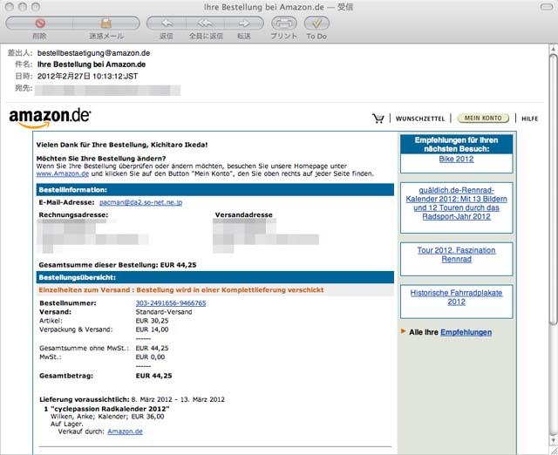Click the scrollbar up arrow
The width and height of the screenshot is (558, 455).
point(553,49)
